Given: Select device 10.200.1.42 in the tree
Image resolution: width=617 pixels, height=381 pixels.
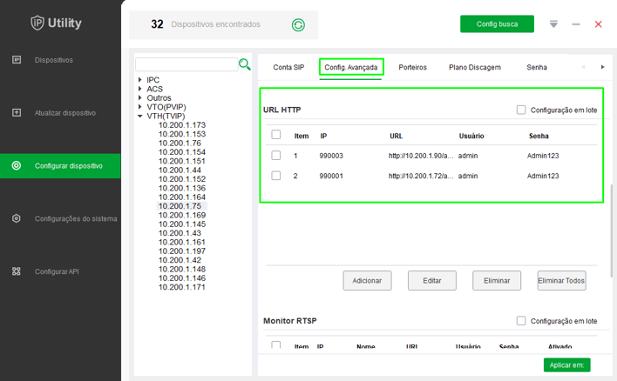Looking at the screenshot, I should [x=180, y=260].
